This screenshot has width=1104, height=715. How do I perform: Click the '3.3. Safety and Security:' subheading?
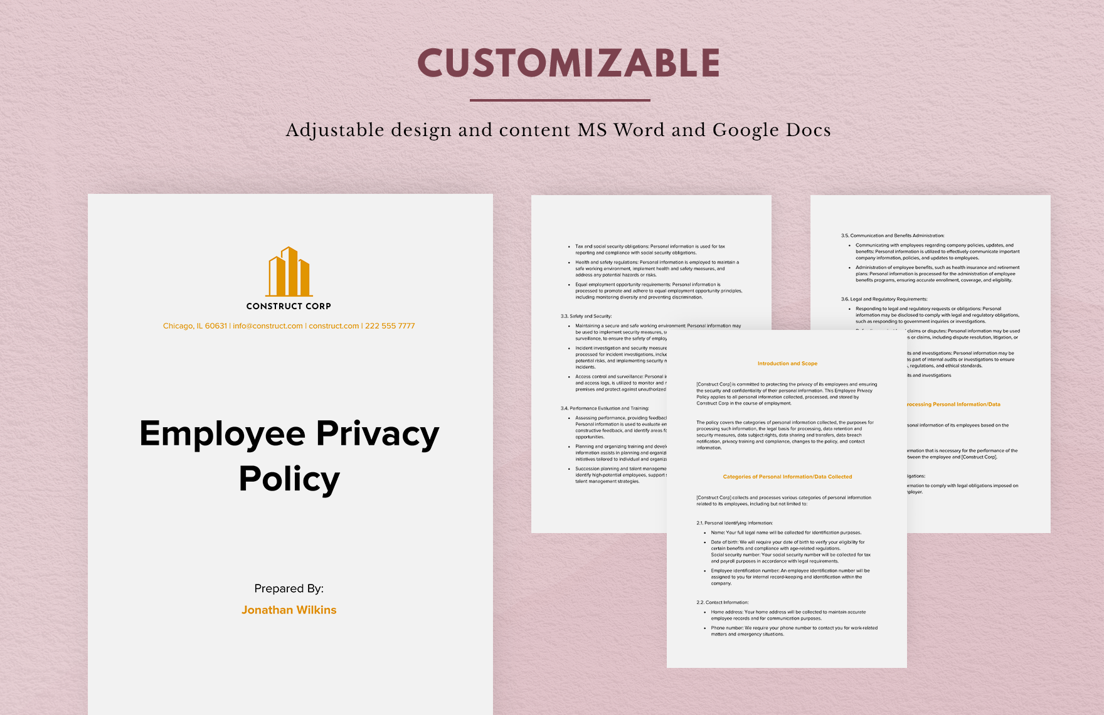586,316
